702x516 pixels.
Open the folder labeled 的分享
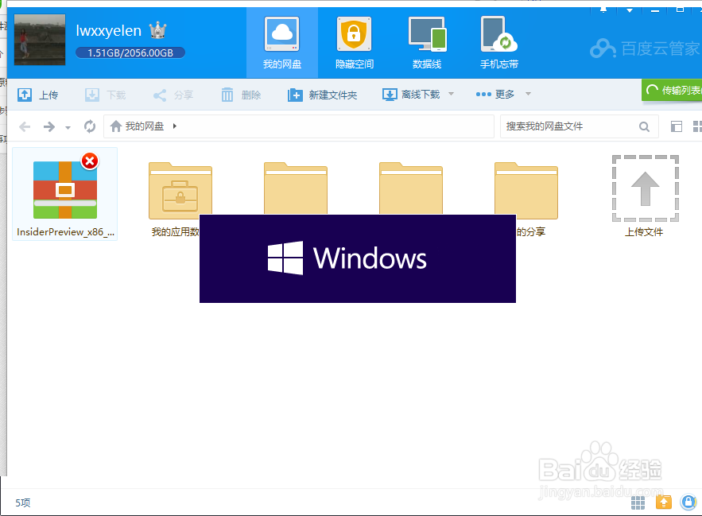coord(526,190)
